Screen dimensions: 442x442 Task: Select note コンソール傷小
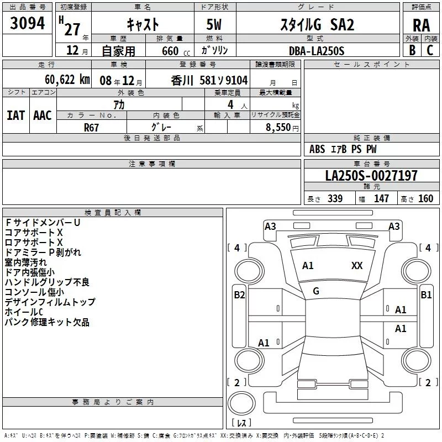pos(35,292)
